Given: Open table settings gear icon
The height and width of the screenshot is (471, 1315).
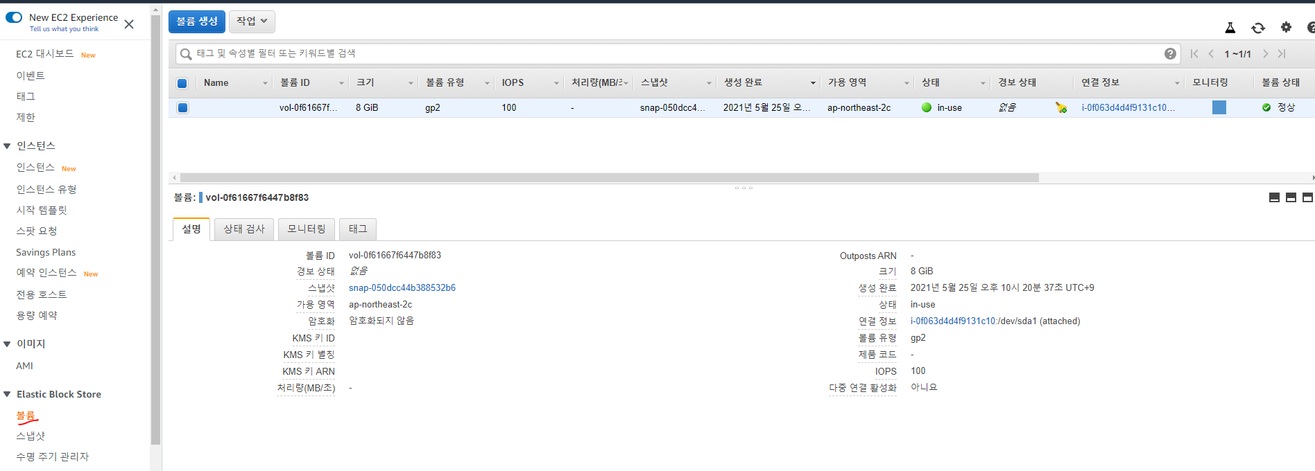Looking at the screenshot, I should point(1286,27).
